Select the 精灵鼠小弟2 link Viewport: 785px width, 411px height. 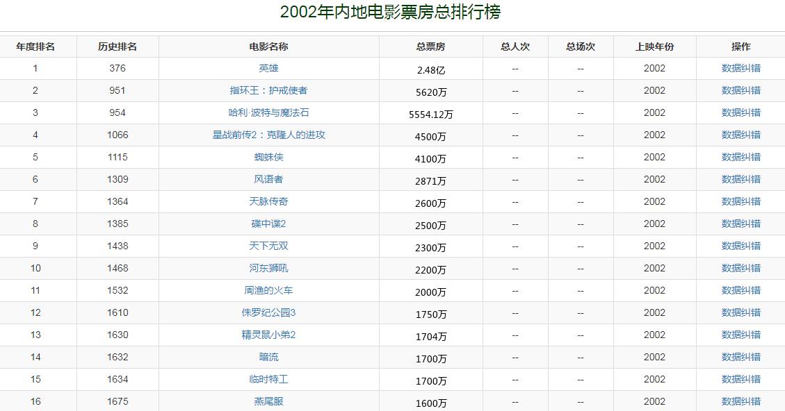268,335
